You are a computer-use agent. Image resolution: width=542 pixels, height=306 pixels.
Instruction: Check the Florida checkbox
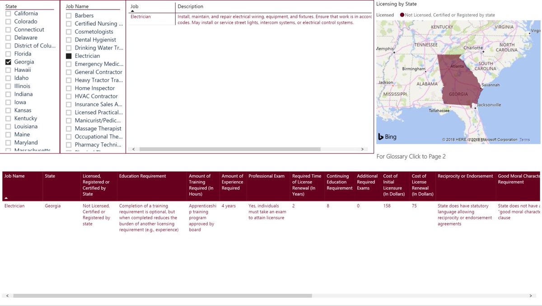coord(8,54)
